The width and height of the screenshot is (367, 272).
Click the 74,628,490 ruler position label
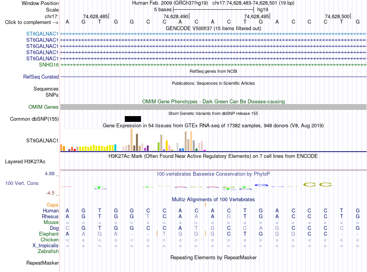click(176, 16)
